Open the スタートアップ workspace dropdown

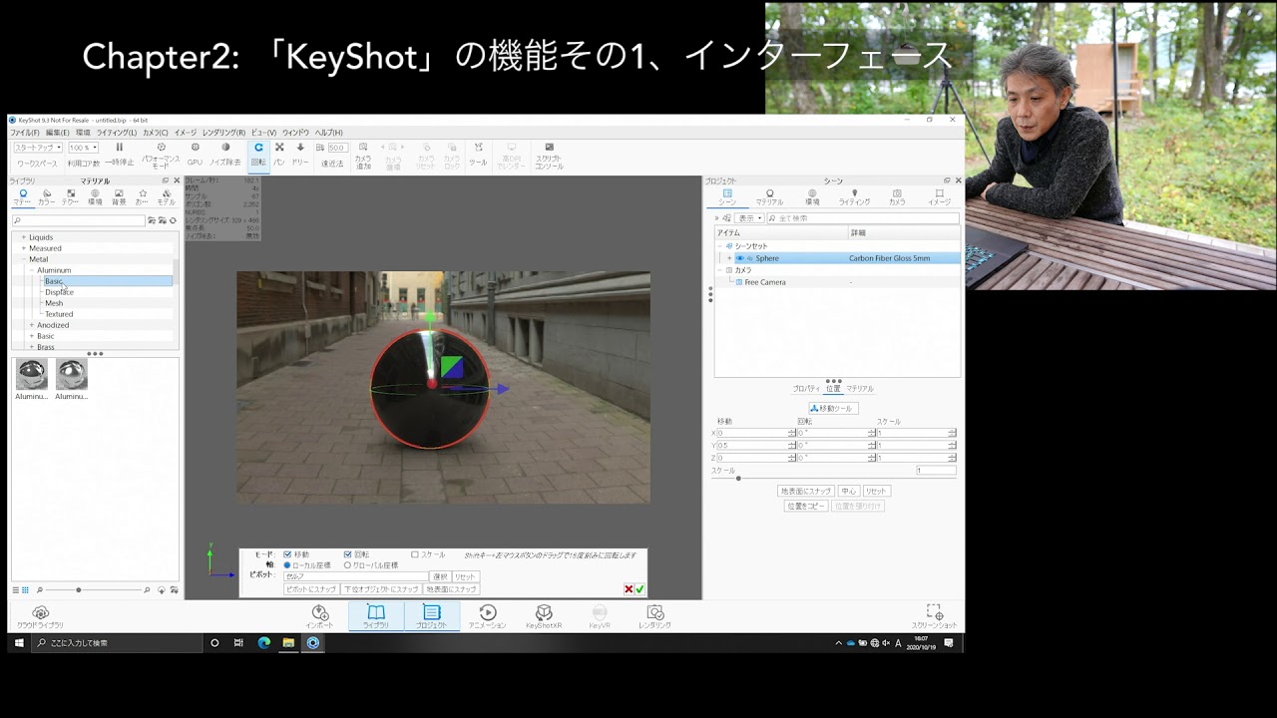tap(38, 148)
